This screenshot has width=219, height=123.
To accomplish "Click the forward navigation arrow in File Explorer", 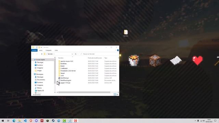I will click(x=37, y=54).
